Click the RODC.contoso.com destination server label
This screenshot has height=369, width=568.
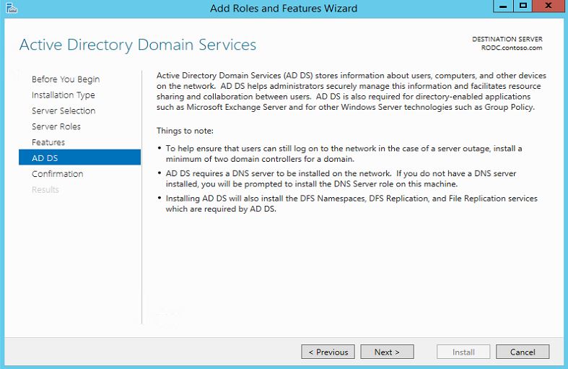tap(512, 48)
